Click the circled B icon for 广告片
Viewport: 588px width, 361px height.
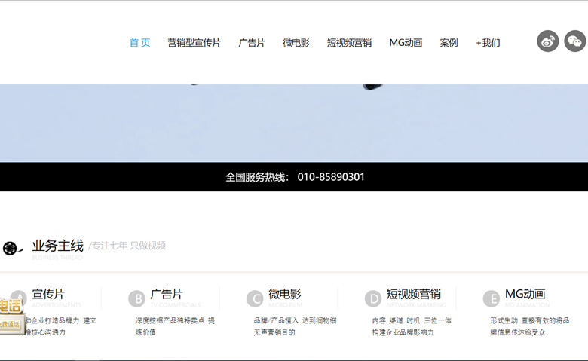point(136,299)
